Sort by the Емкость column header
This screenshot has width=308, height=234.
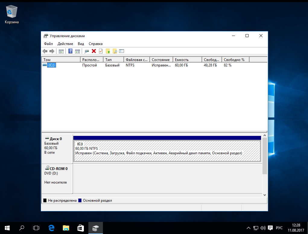(x=187, y=60)
